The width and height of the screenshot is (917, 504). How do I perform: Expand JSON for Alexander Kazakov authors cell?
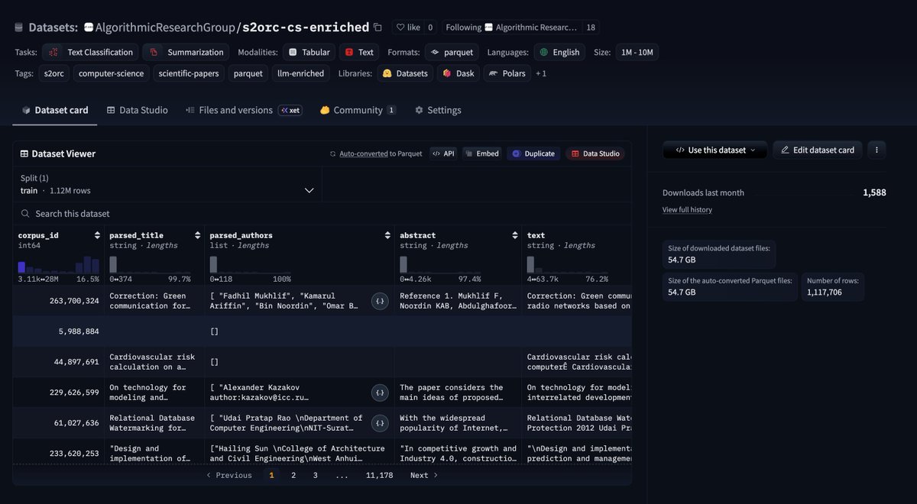380,393
